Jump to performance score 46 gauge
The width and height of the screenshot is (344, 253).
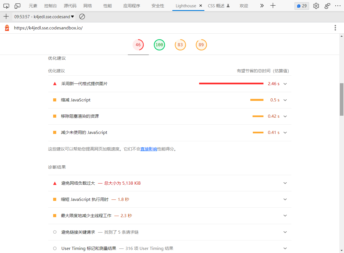pos(138,45)
